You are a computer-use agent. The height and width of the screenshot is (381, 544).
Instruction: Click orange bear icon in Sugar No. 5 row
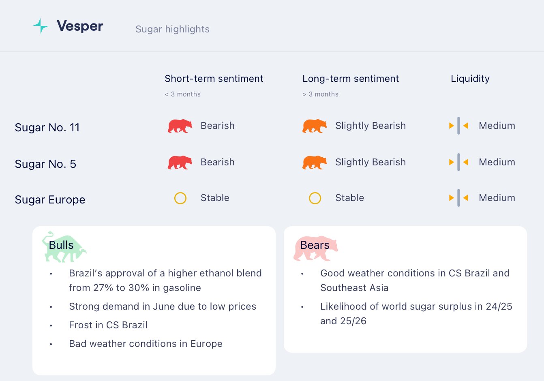[x=315, y=163]
